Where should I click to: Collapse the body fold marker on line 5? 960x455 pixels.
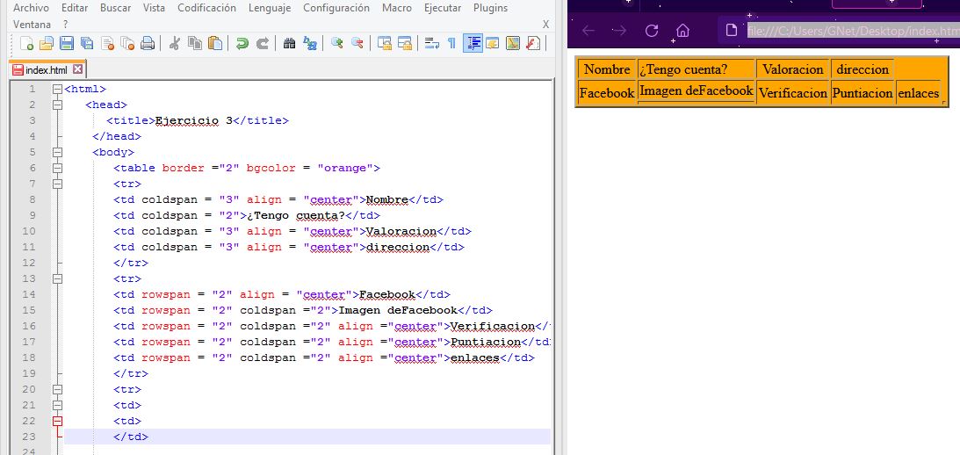click(x=58, y=153)
